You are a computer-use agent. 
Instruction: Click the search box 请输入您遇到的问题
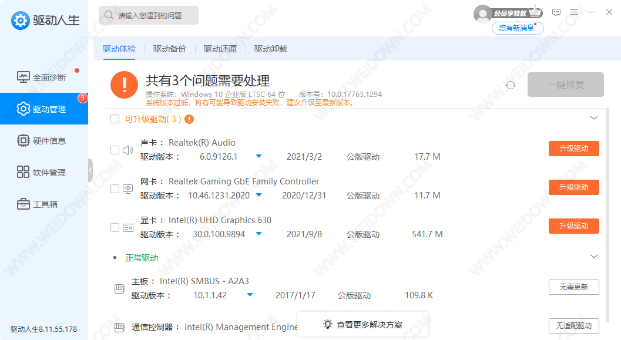coord(149,15)
